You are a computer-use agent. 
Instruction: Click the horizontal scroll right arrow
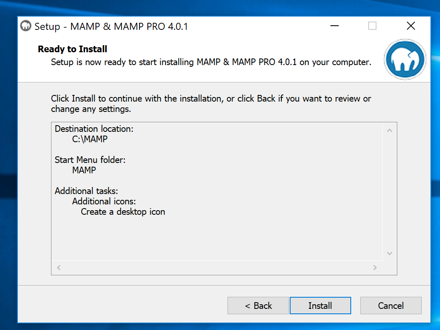pyautogui.click(x=375, y=268)
